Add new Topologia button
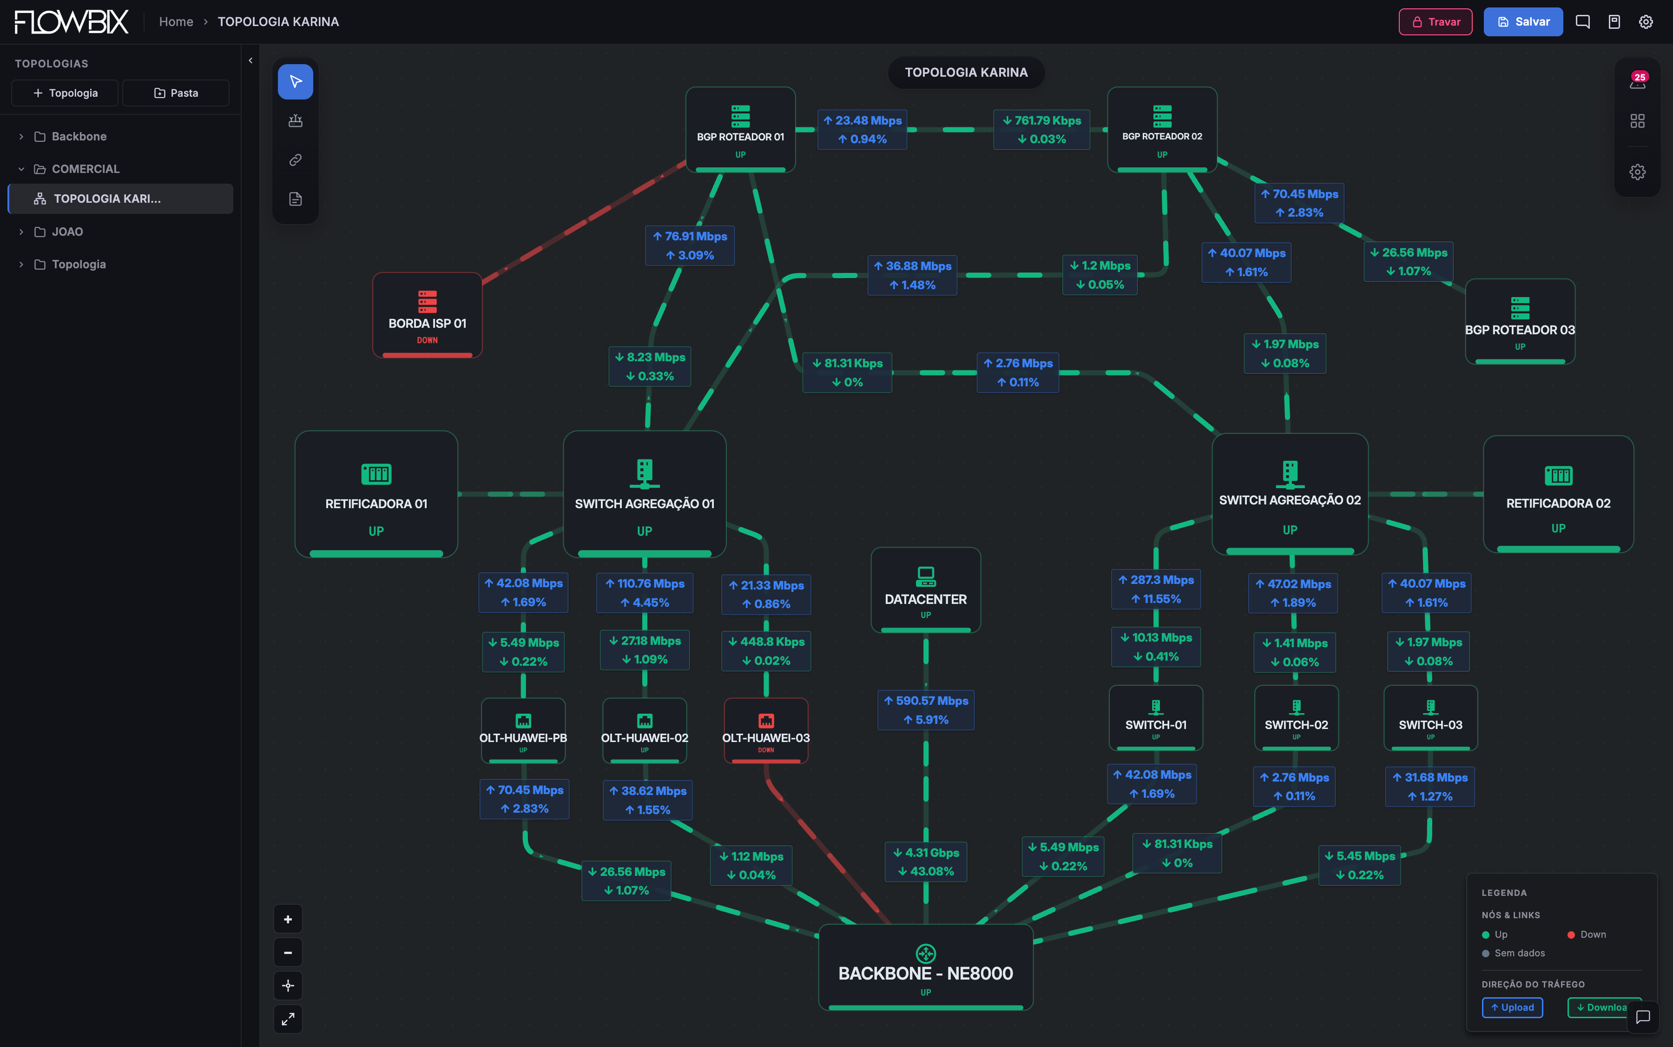 (x=65, y=93)
